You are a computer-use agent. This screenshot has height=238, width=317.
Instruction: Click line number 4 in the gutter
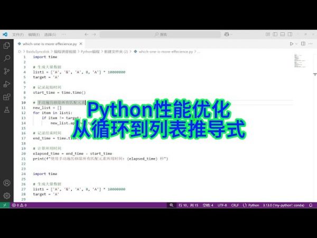[25, 72]
